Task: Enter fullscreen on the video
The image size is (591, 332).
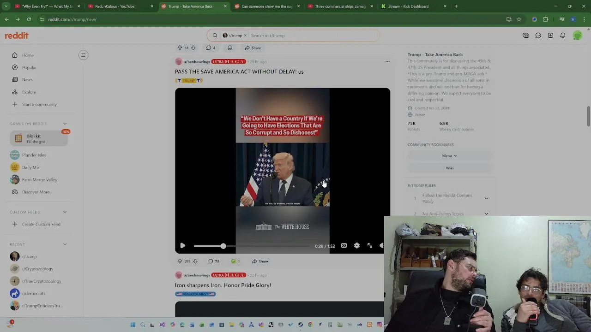Action: coord(370,246)
